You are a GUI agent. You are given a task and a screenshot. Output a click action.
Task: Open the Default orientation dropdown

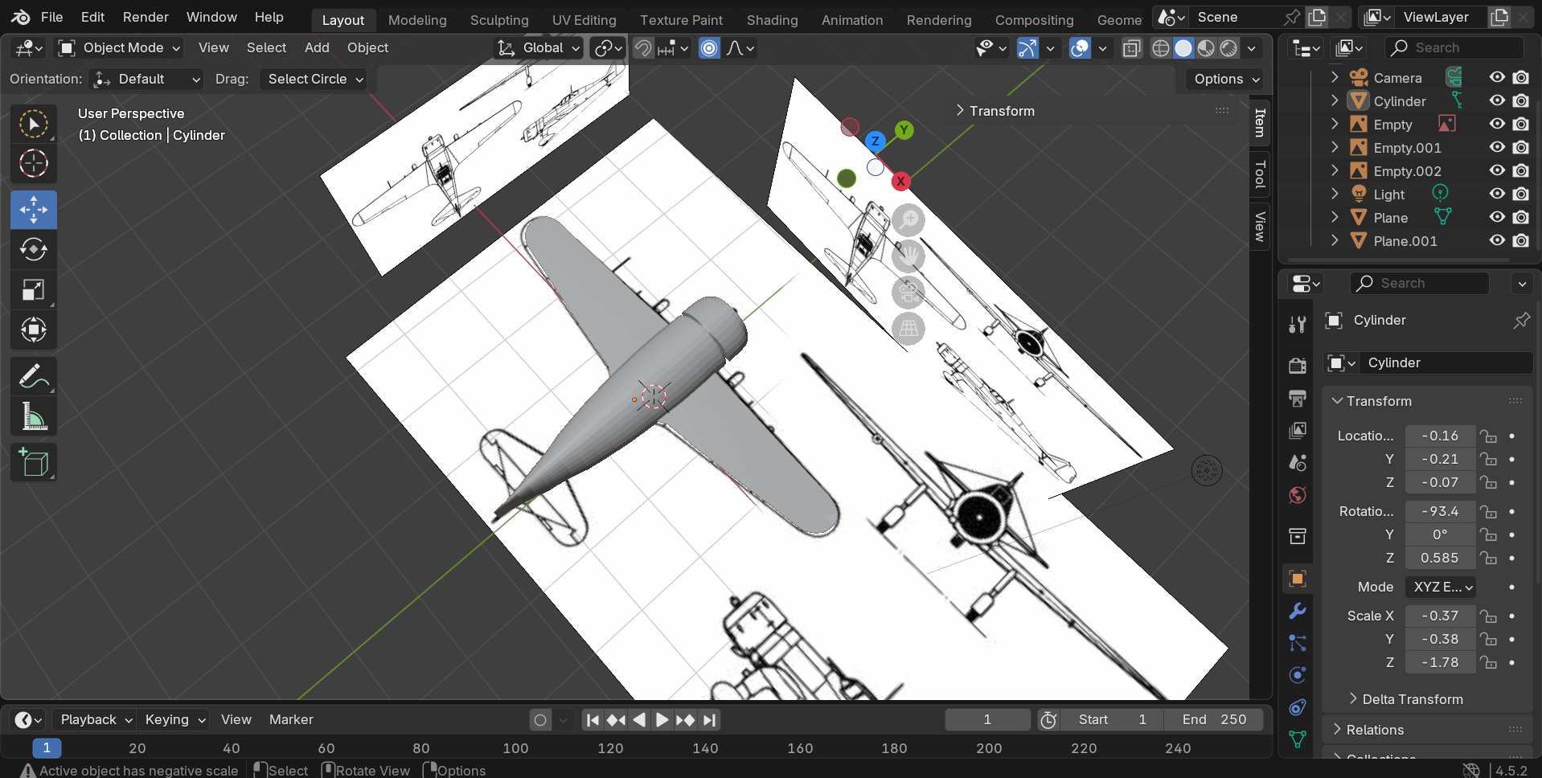[x=146, y=79]
